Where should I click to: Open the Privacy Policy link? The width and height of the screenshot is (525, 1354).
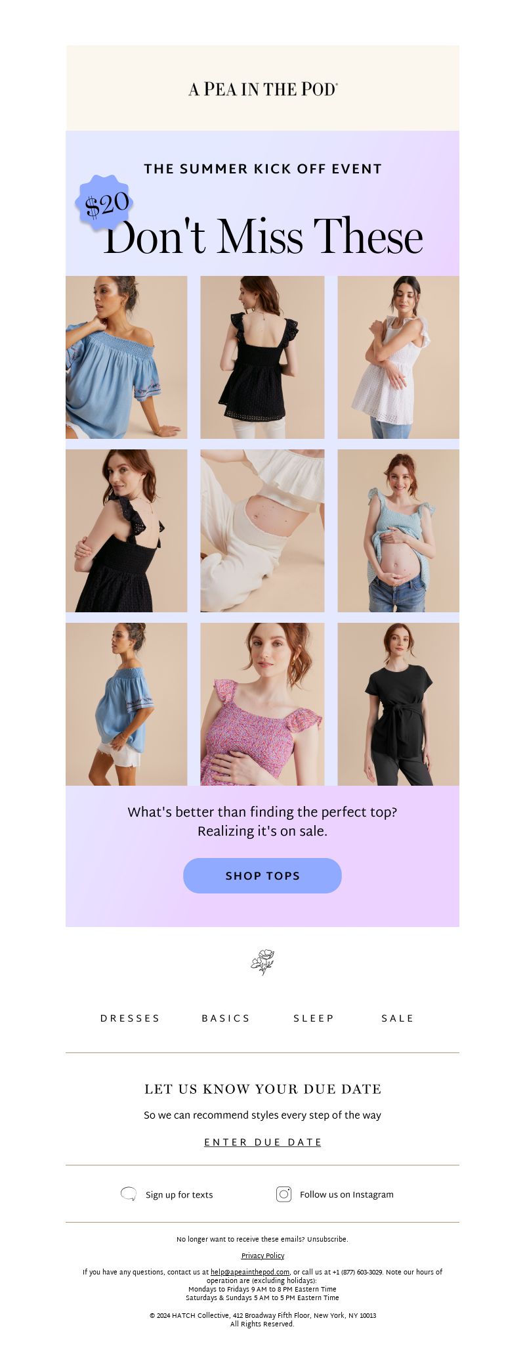262,1255
